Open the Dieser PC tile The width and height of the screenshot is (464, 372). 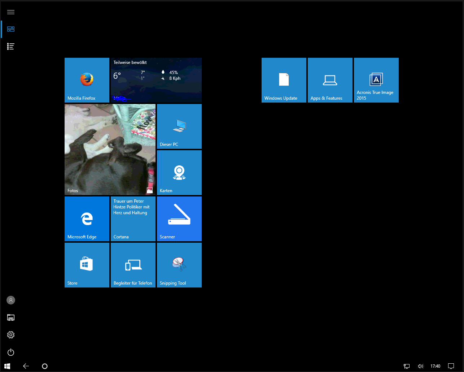[179, 126]
